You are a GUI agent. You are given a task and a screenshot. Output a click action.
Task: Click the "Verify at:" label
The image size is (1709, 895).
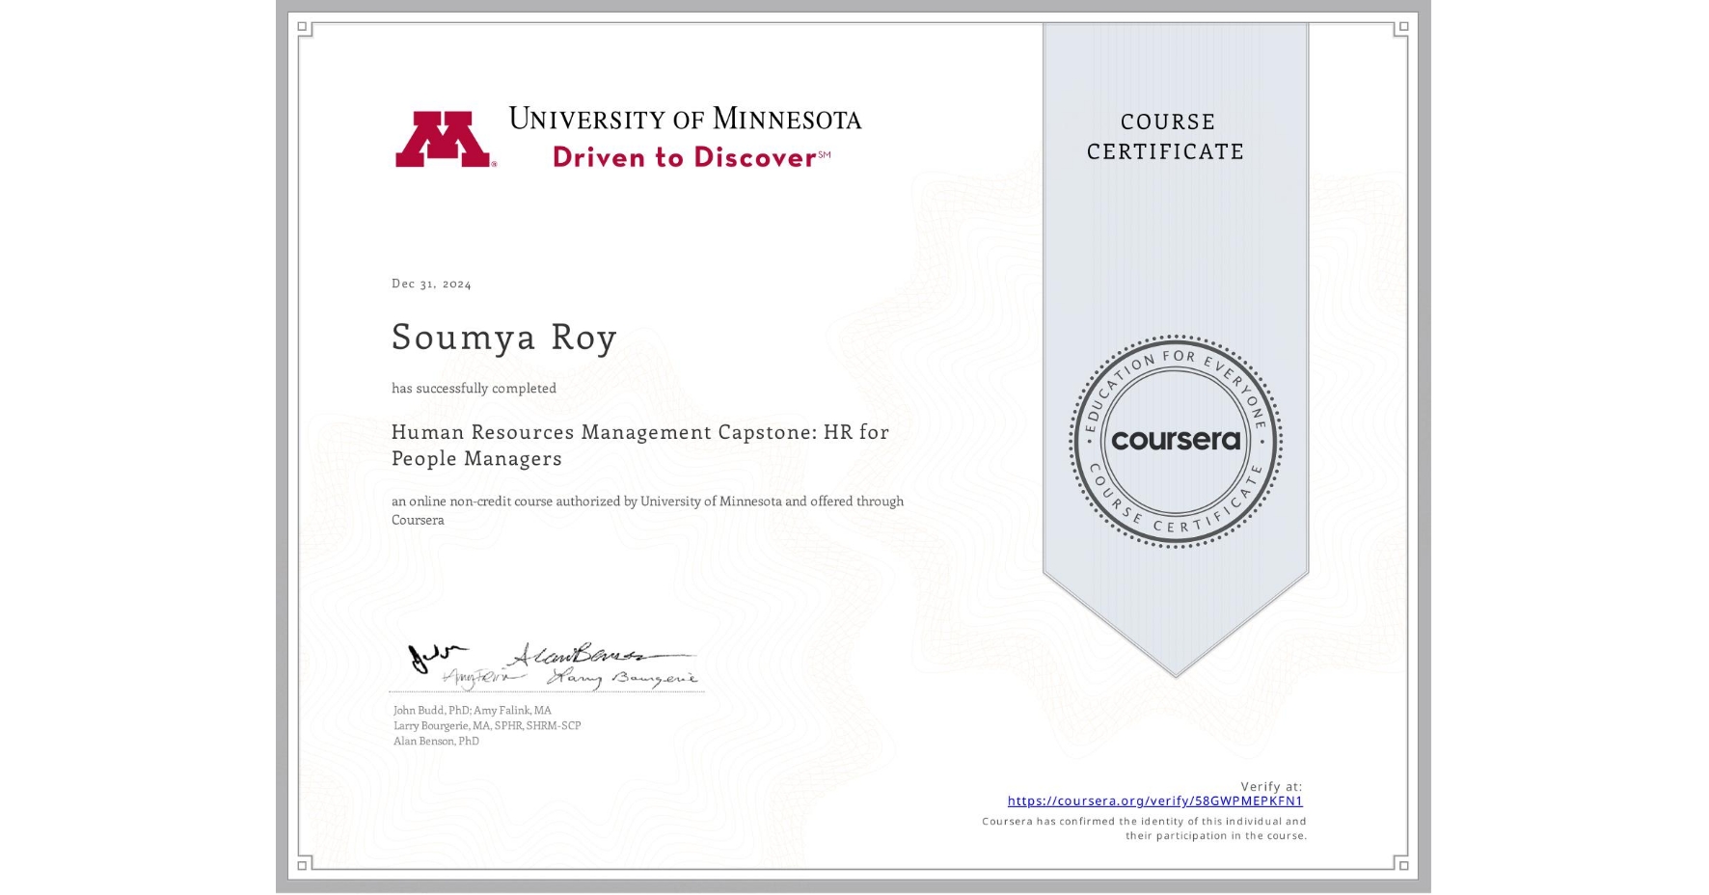click(1270, 784)
